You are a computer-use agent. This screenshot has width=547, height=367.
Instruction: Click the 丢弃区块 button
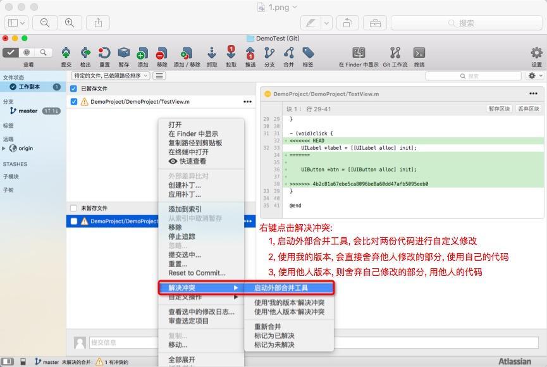(529, 109)
